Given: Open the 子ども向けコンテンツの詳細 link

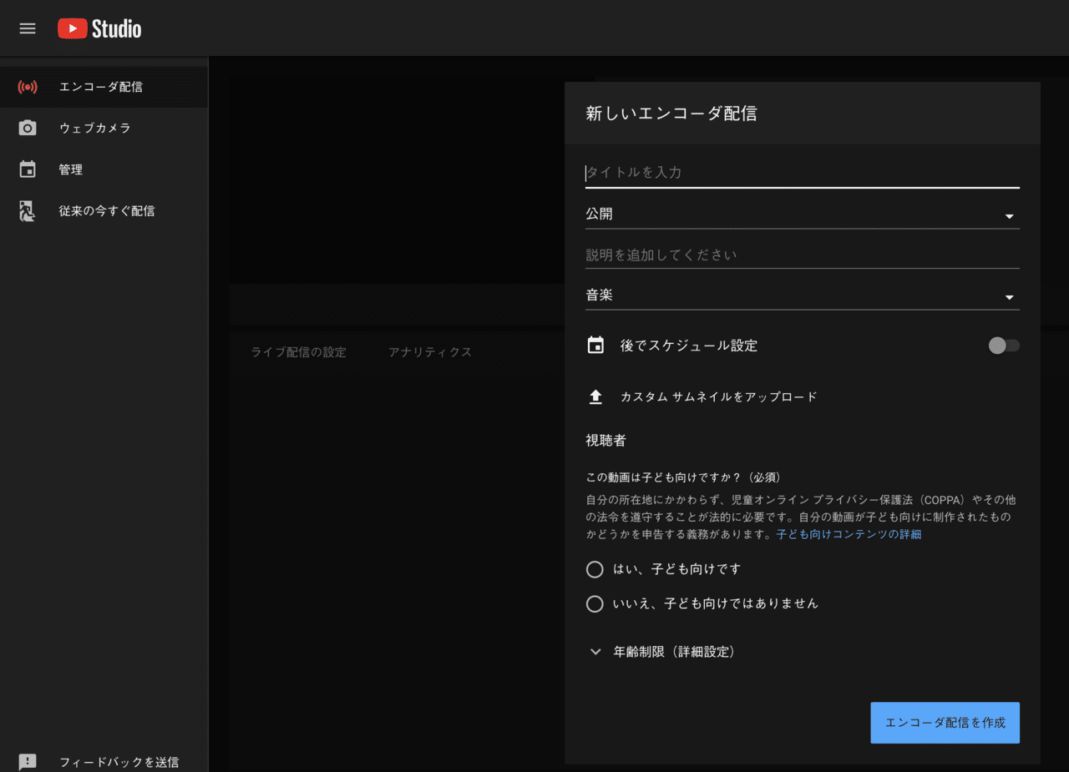Looking at the screenshot, I should pos(847,533).
